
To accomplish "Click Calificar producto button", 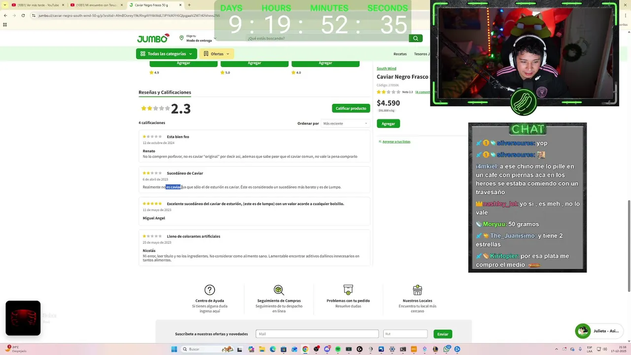I will pyautogui.click(x=351, y=108).
